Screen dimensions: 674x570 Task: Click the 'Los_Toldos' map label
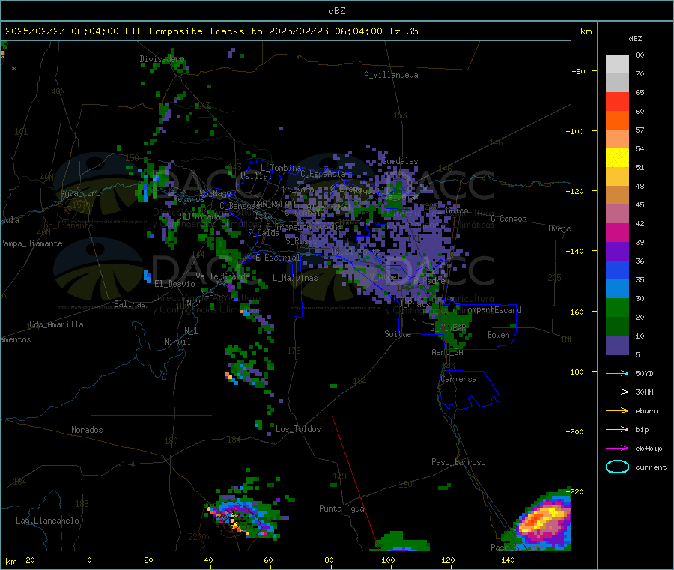(298, 429)
